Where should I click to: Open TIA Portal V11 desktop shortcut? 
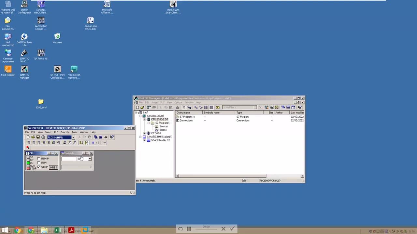click(x=41, y=55)
